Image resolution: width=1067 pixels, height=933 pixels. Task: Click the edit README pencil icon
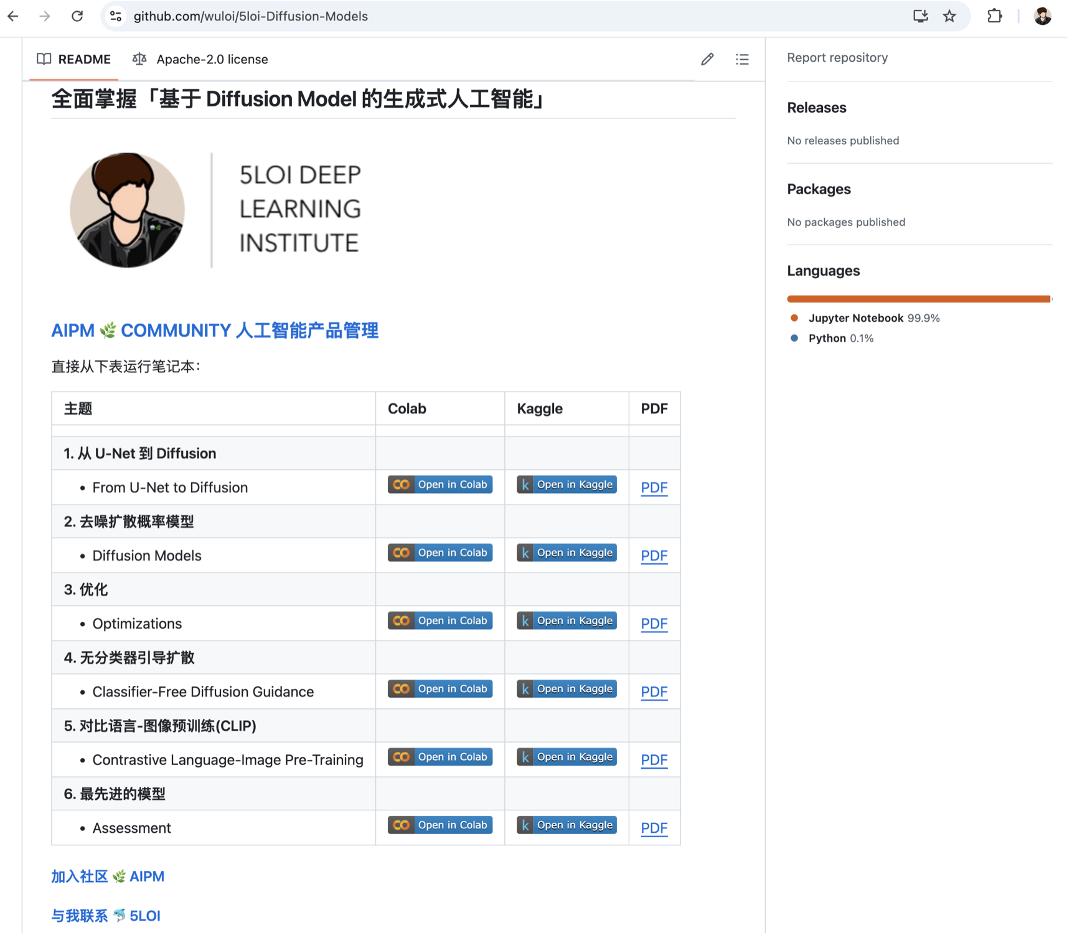tap(707, 59)
